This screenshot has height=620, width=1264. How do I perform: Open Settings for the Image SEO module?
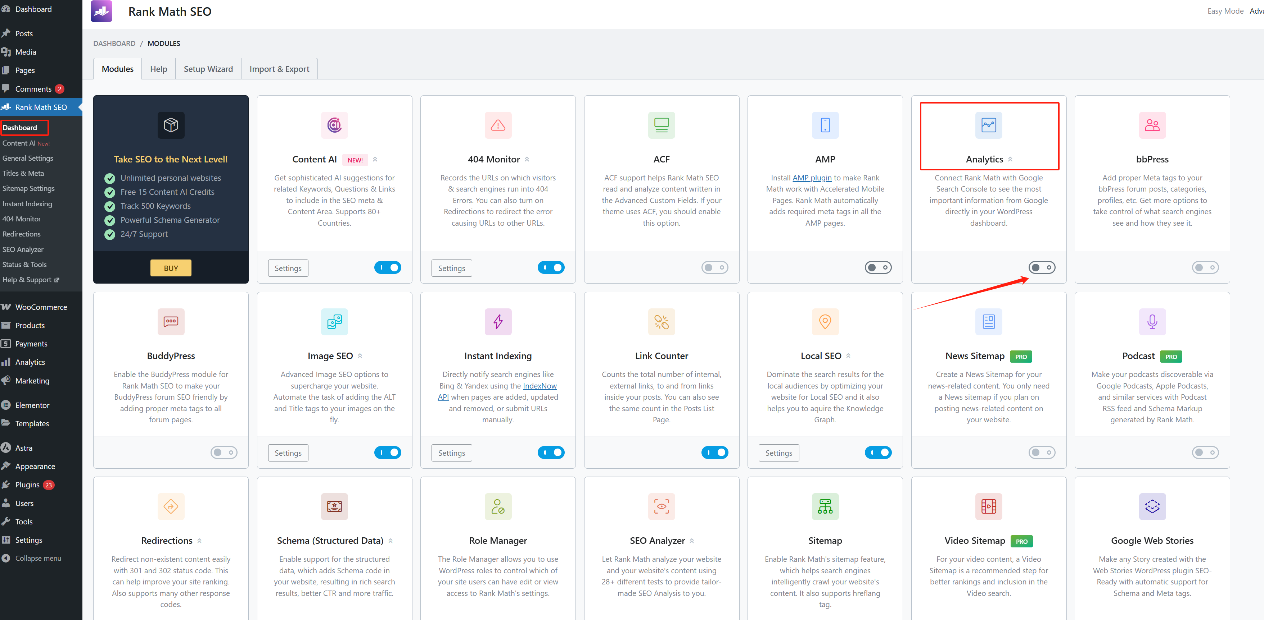(x=288, y=453)
